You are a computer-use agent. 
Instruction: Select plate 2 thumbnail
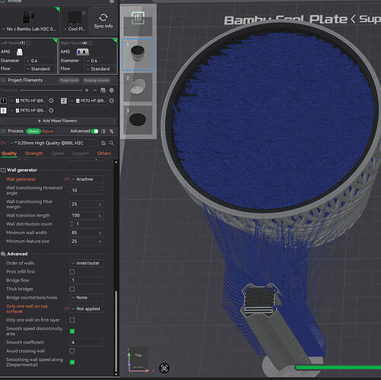coord(138,87)
